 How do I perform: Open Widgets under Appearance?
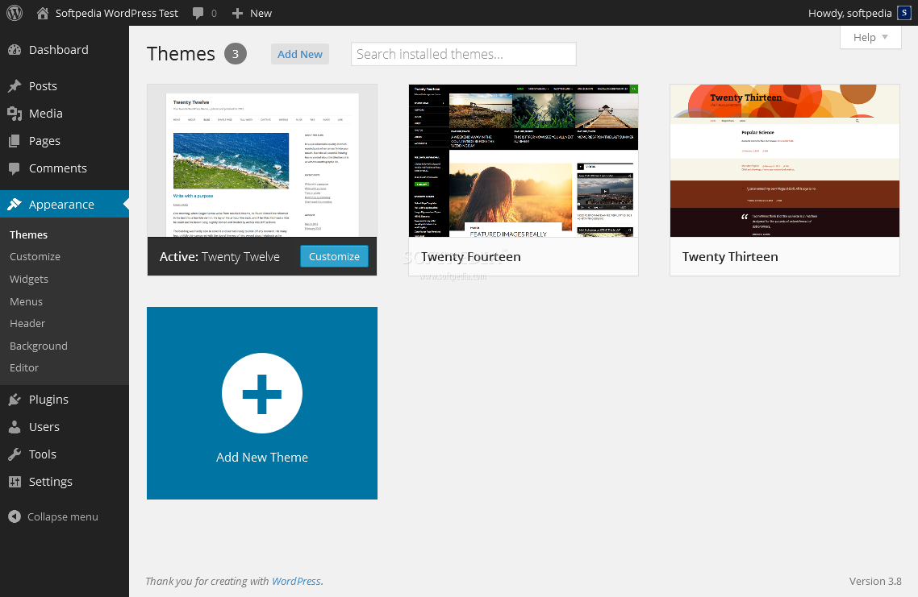tap(29, 280)
